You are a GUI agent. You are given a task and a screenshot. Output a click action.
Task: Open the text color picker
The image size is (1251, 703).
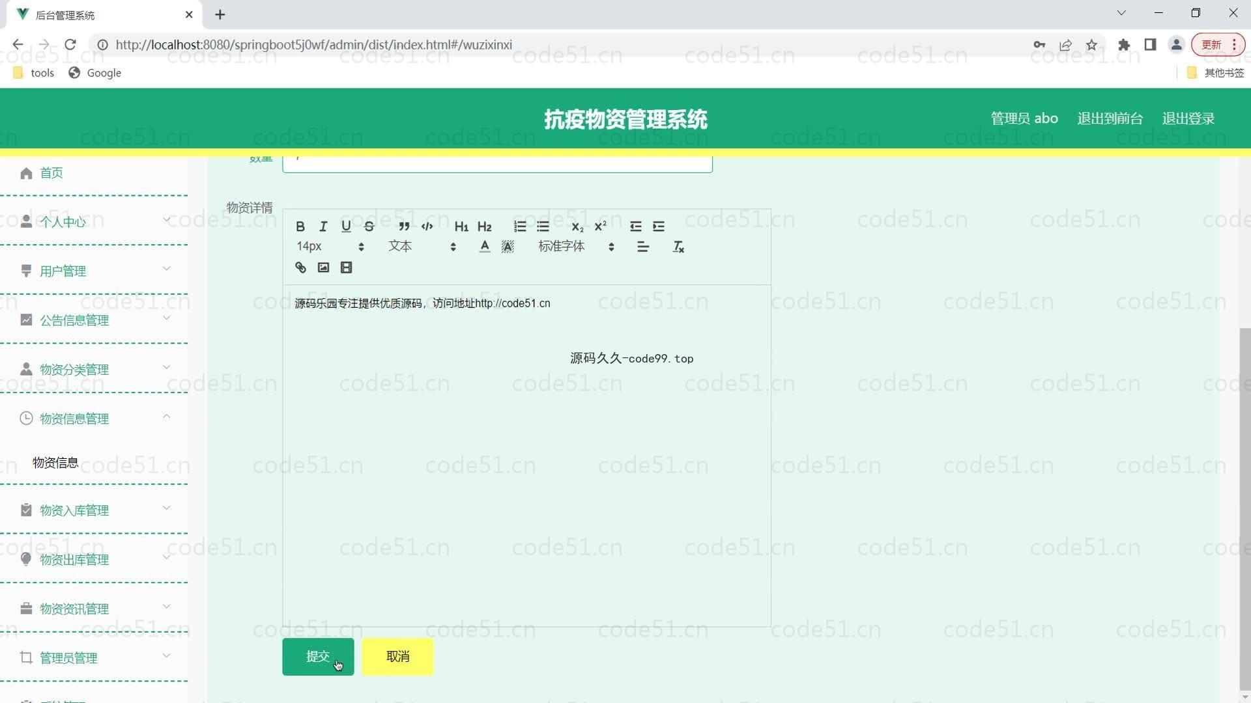(485, 247)
